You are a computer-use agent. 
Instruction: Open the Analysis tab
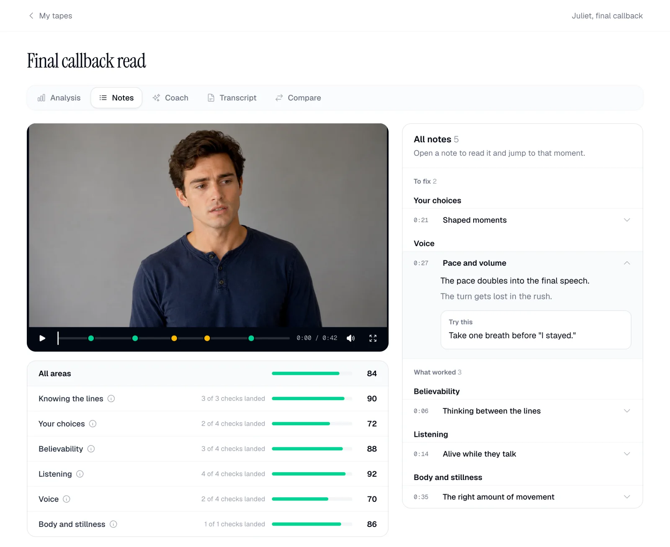(59, 98)
